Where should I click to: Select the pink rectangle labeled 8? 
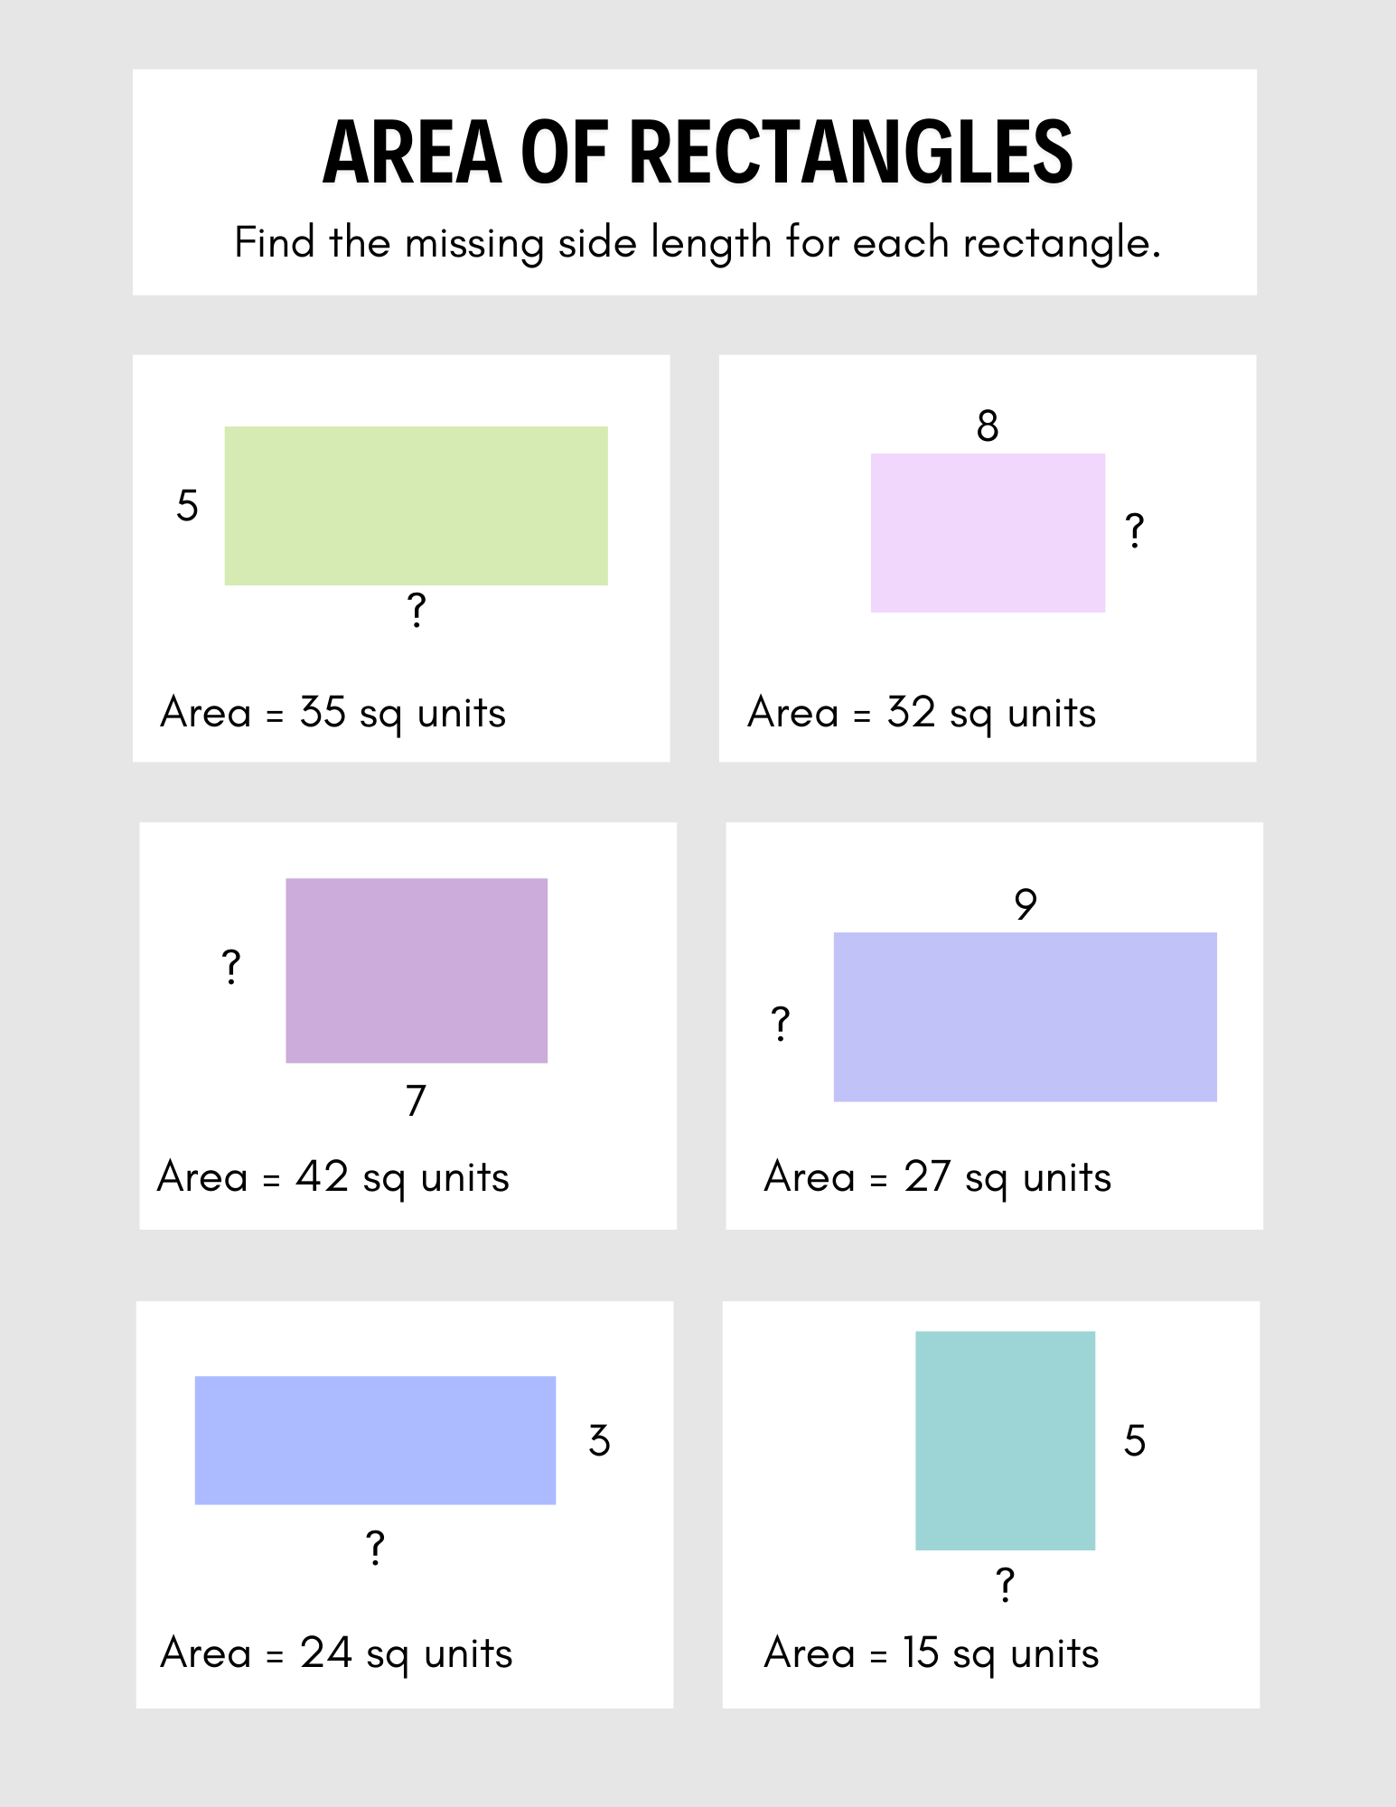coord(988,533)
